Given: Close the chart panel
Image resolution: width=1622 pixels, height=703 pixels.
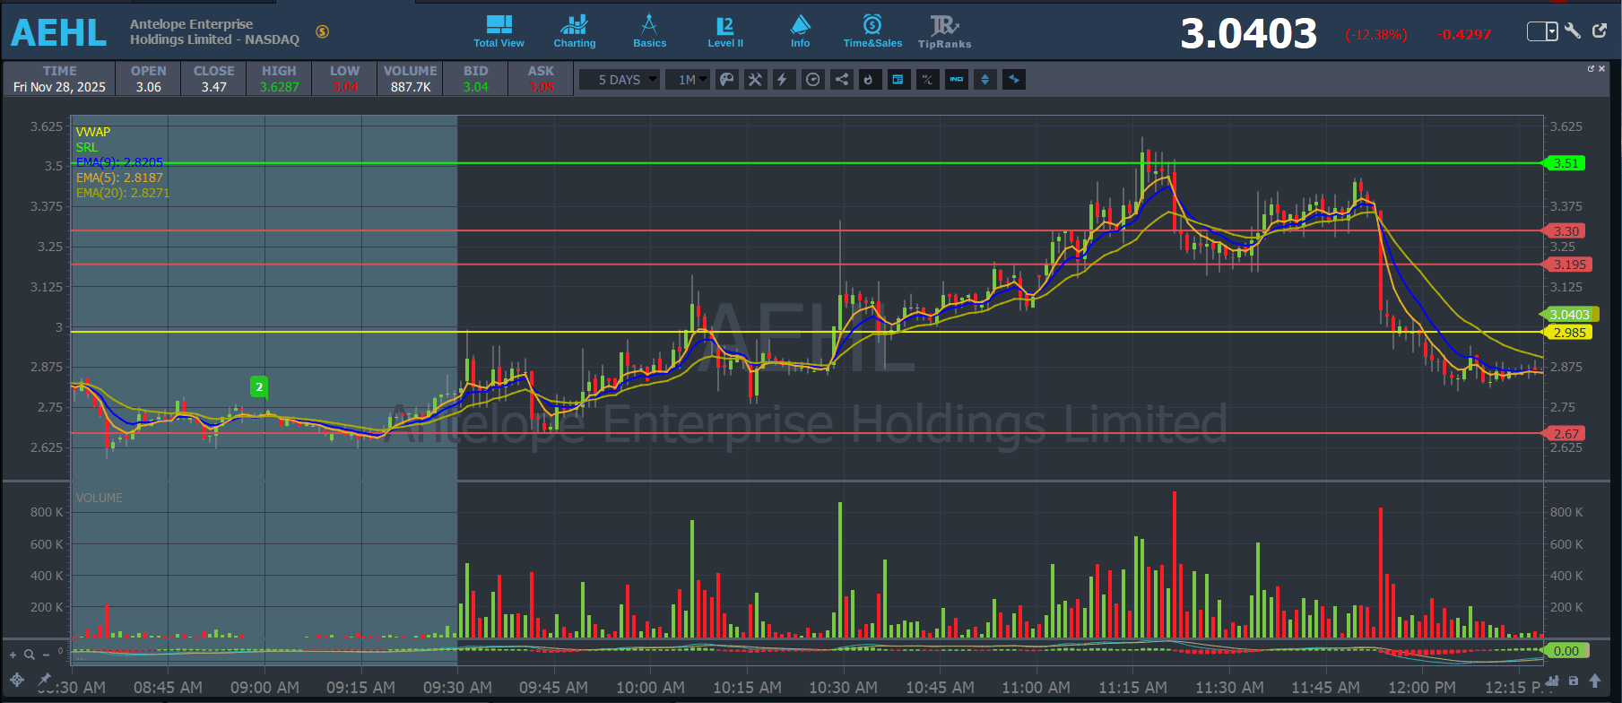Looking at the screenshot, I should tap(1601, 69).
